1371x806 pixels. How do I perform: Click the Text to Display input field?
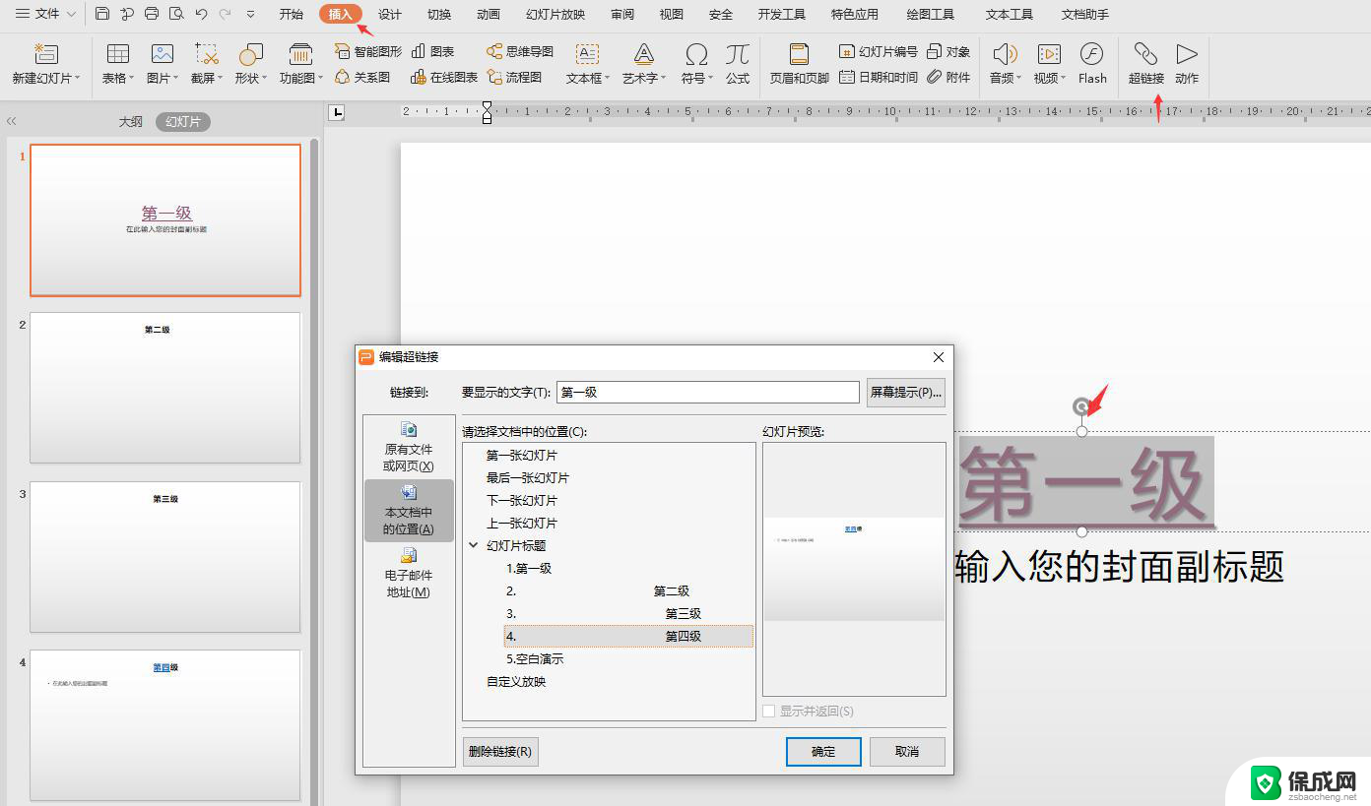pyautogui.click(x=708, y=392)
